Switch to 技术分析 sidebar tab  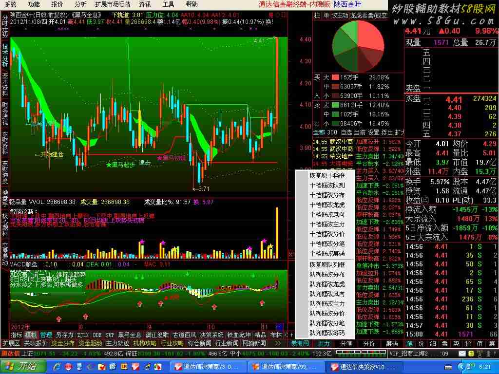point(5,55)
